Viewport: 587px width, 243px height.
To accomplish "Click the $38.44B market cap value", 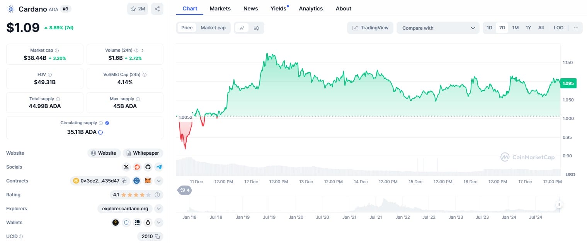I will (x=35, y=58).
